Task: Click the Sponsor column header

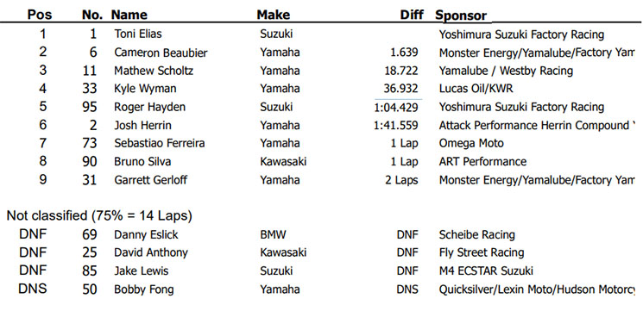Action: click(x=461, y=16)
